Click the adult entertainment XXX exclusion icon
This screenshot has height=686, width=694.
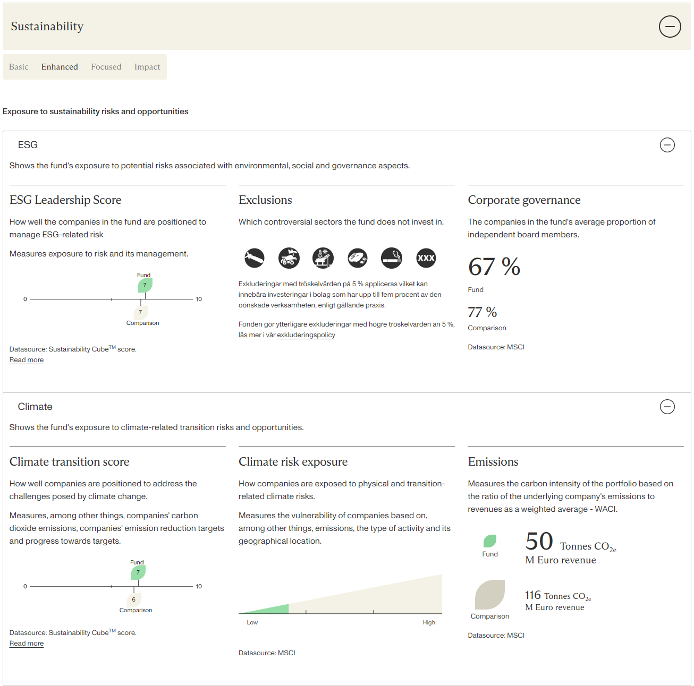[426, 258]
